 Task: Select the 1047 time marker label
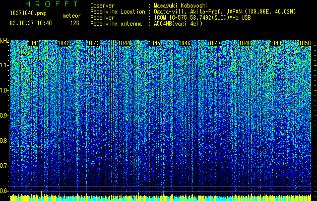(215, 43)
